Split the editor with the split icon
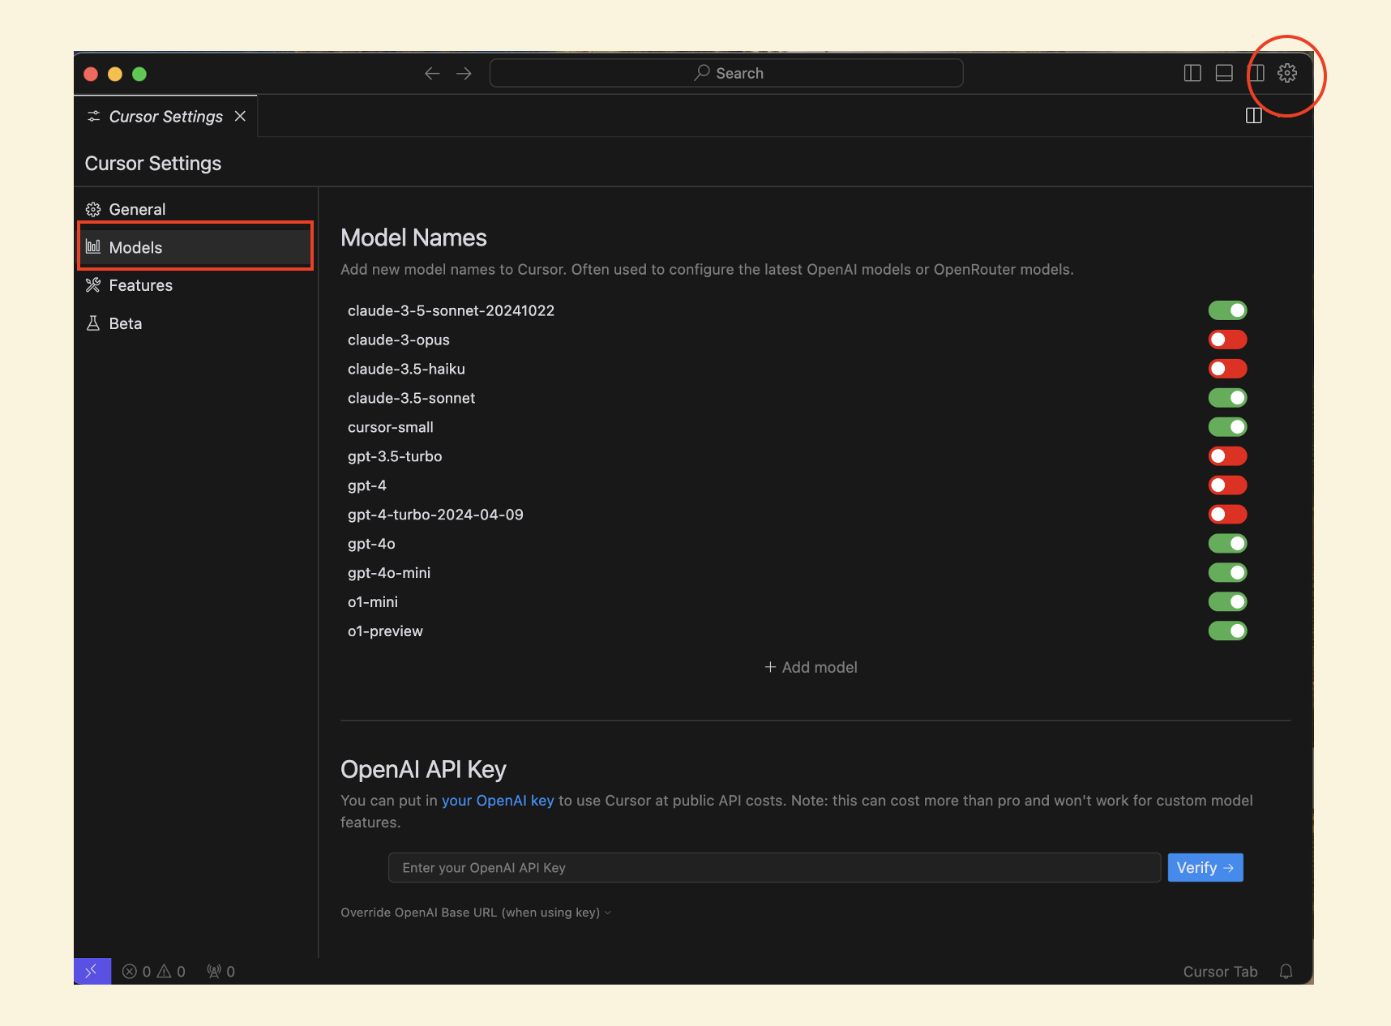Image resolution: width=1391 pixels, height=1026 pixels. coord(1254,116)
